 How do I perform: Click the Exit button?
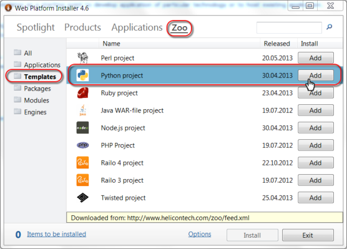308,235
